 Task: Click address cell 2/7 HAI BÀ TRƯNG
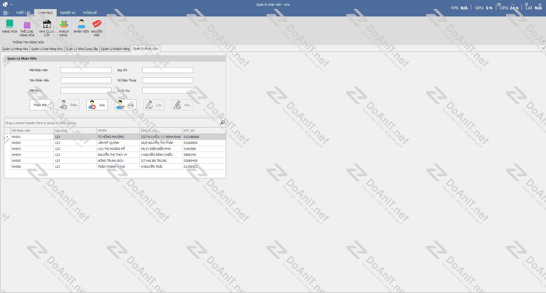[x=161, y=161]
